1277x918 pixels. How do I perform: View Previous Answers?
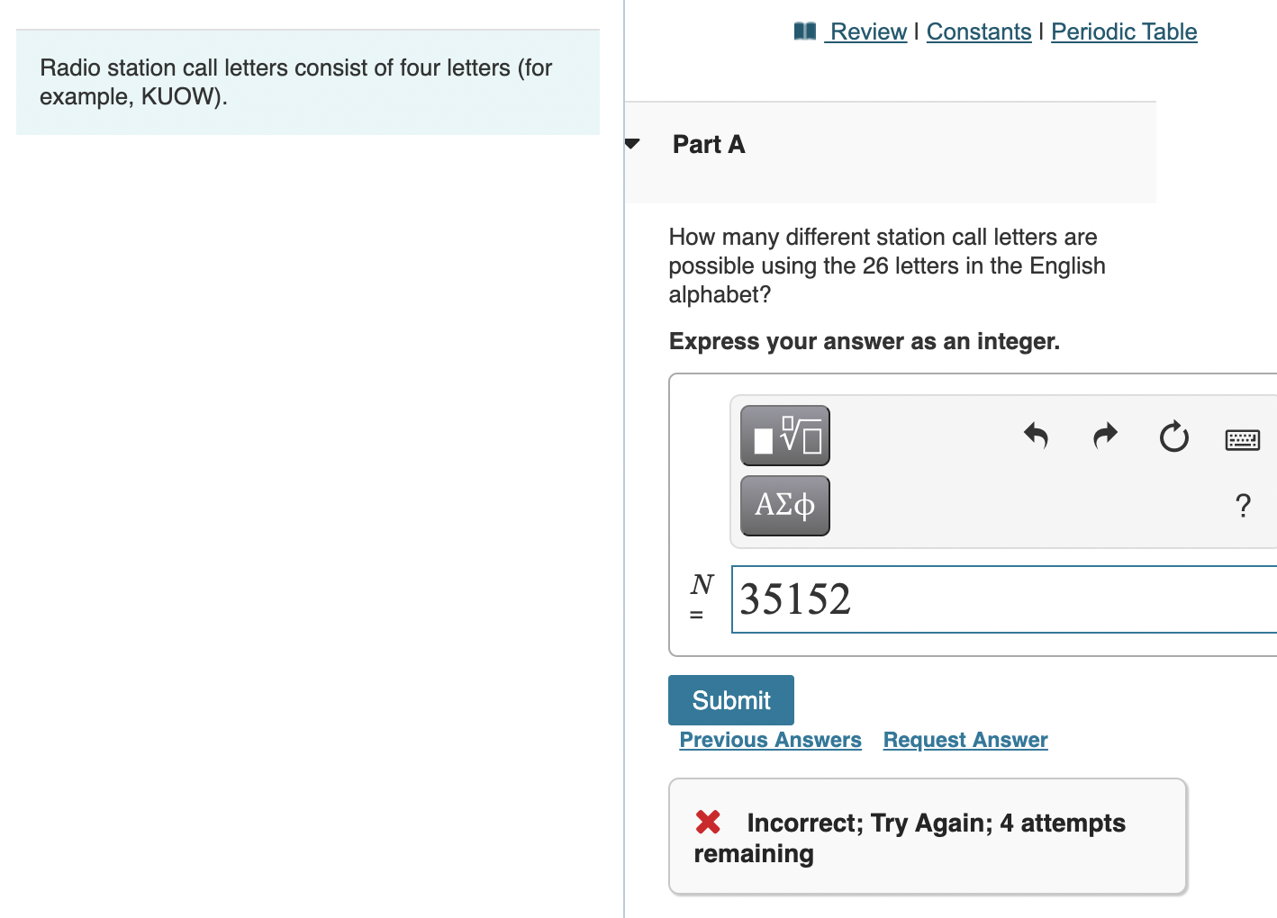coord(770,740)
